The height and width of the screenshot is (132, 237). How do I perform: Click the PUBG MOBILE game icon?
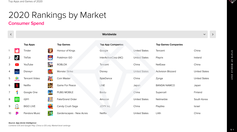tap(50, 92)
